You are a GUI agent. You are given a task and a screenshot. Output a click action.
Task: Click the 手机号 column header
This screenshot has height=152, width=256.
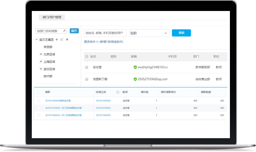[172, 56]
